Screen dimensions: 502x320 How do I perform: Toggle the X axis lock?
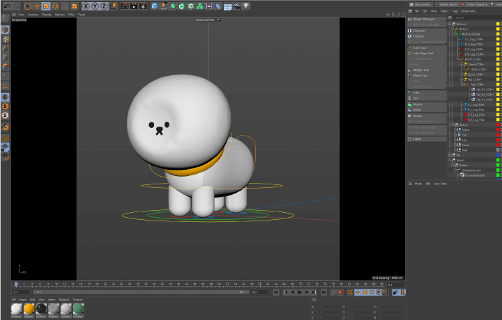pos(86,6)
